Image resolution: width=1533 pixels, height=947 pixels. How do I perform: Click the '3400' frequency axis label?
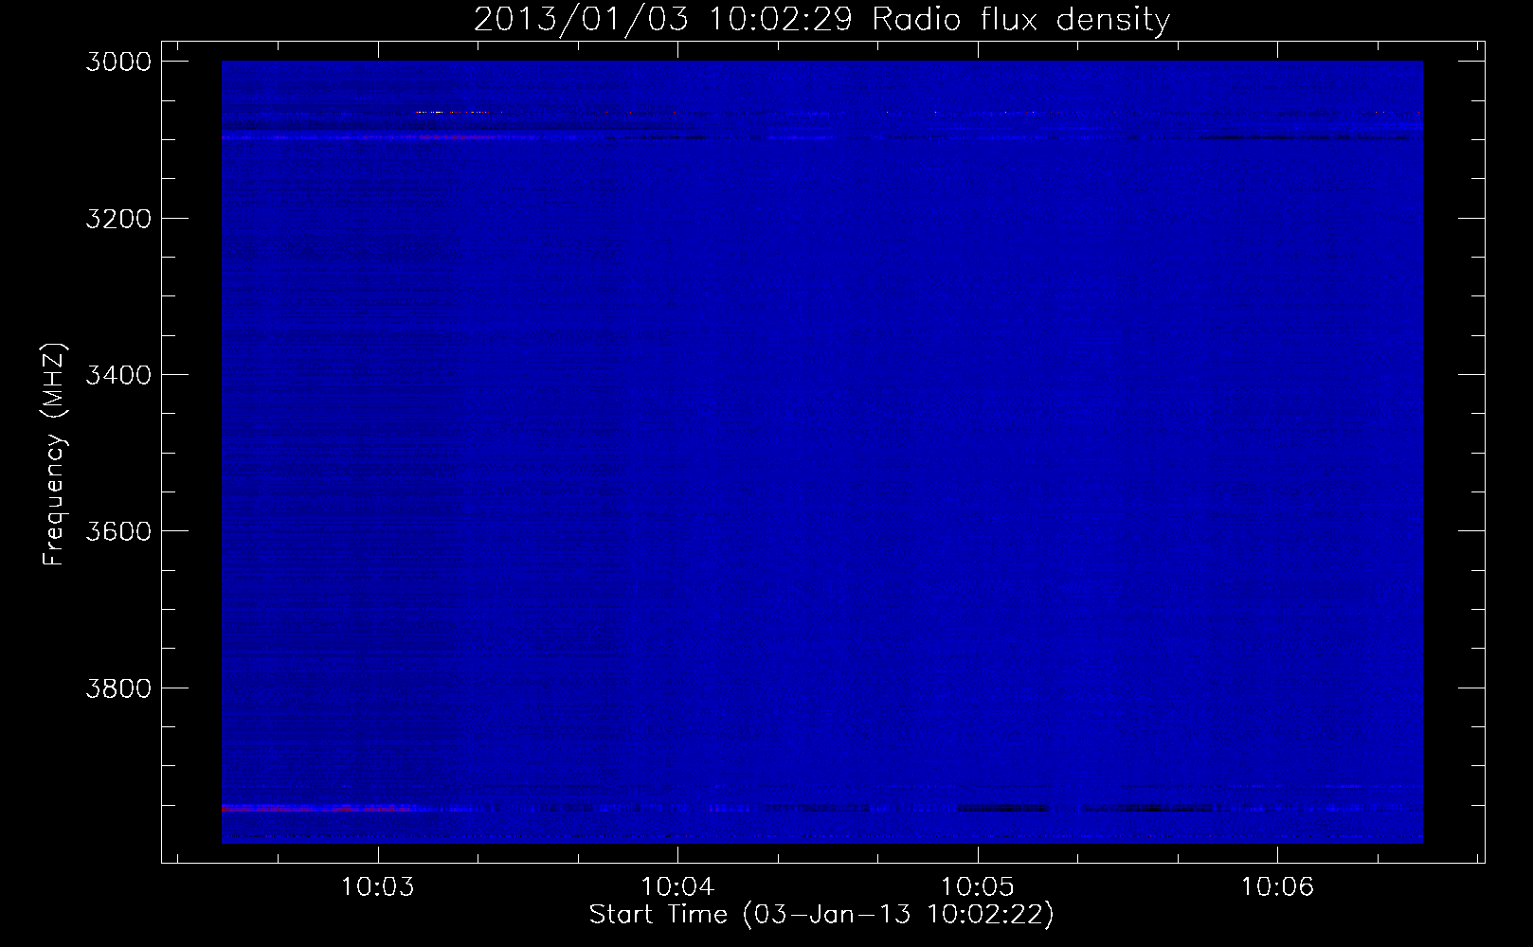click(118, 375)
